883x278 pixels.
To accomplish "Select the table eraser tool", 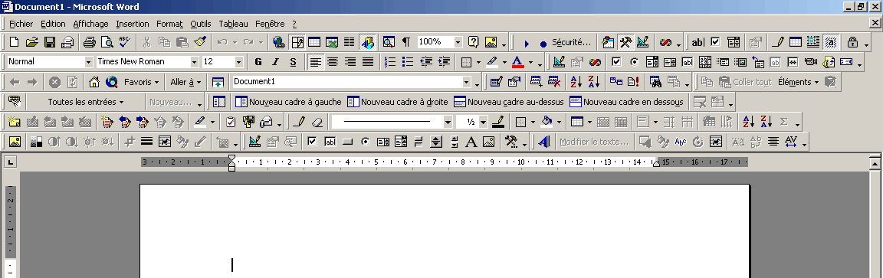I will 318,122.
